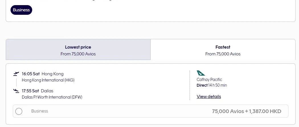
Task: Click the vertical line connecting the plane icons
Action: (x=16, y=82)
